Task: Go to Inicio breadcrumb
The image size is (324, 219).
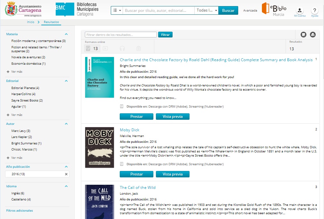Action: (30, 22)
